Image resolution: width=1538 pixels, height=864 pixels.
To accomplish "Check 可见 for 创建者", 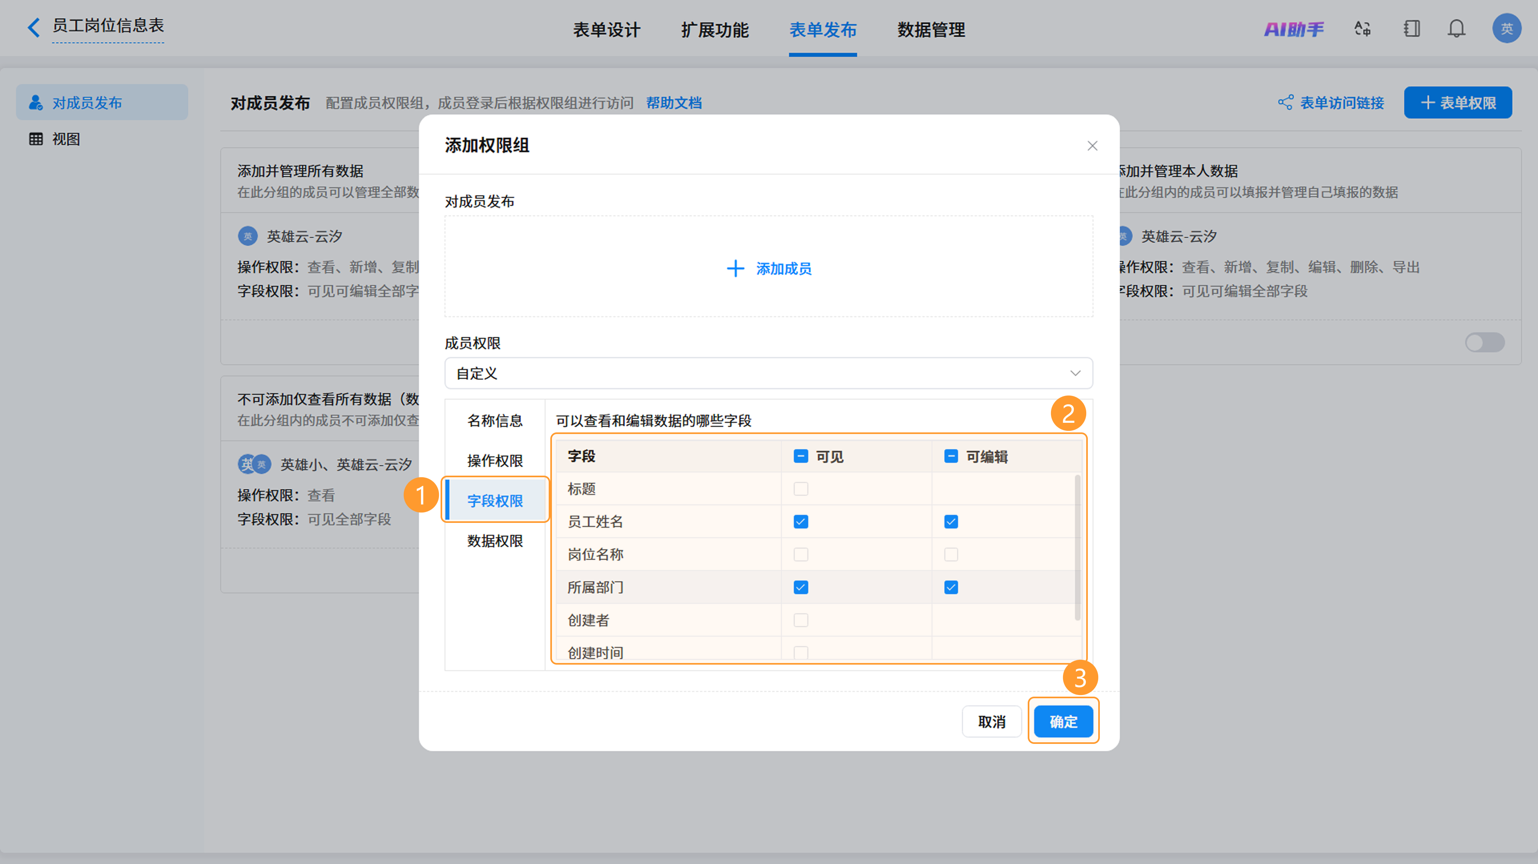I will point(801,620).
